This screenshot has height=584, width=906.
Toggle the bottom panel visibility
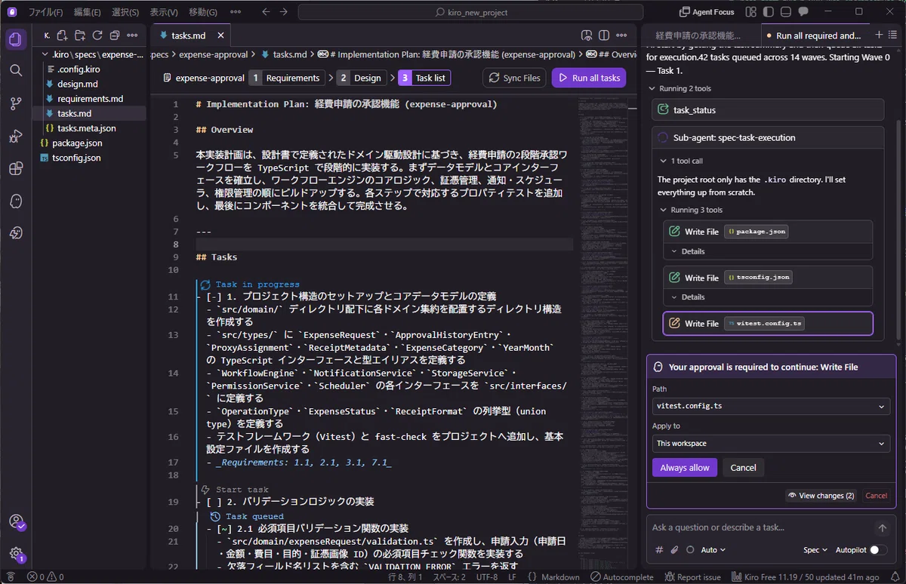point(786,12)
